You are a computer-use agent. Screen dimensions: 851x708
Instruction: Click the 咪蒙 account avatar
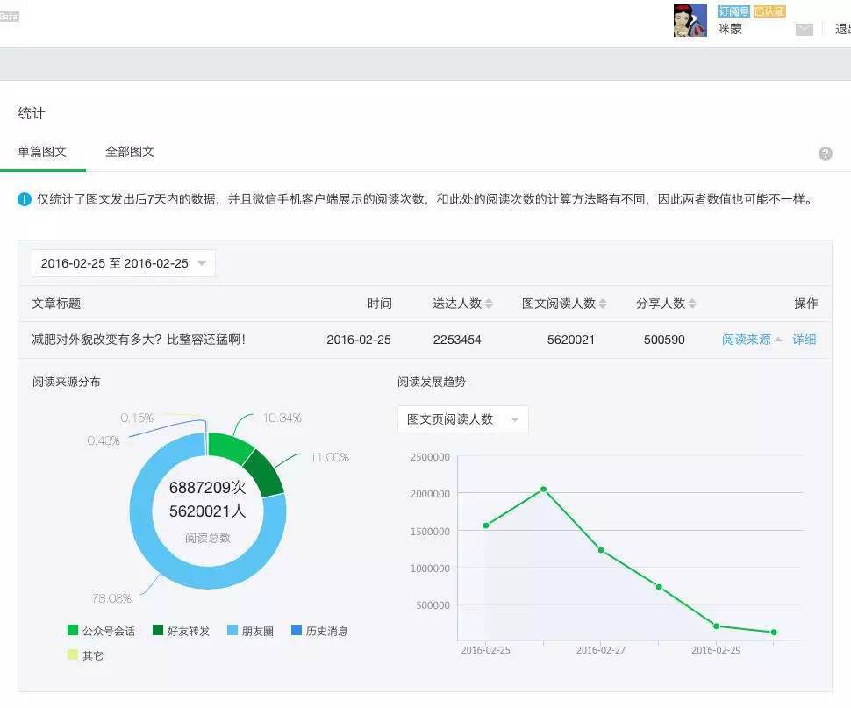690,20
